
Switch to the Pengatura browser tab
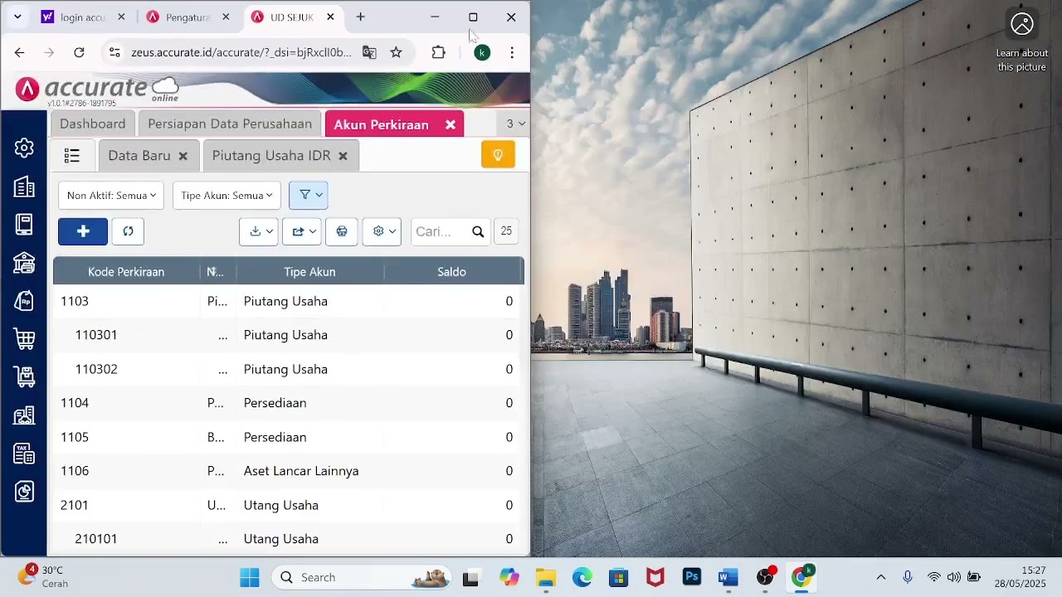click(x=188, y=17)
